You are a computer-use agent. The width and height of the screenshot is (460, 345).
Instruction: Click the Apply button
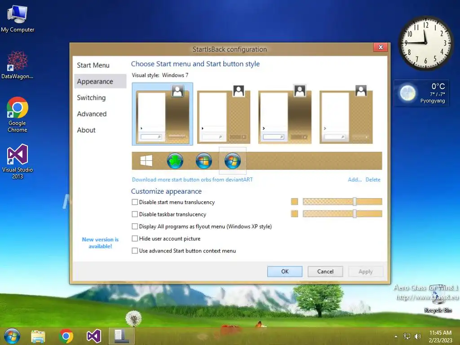pos(366,271)
